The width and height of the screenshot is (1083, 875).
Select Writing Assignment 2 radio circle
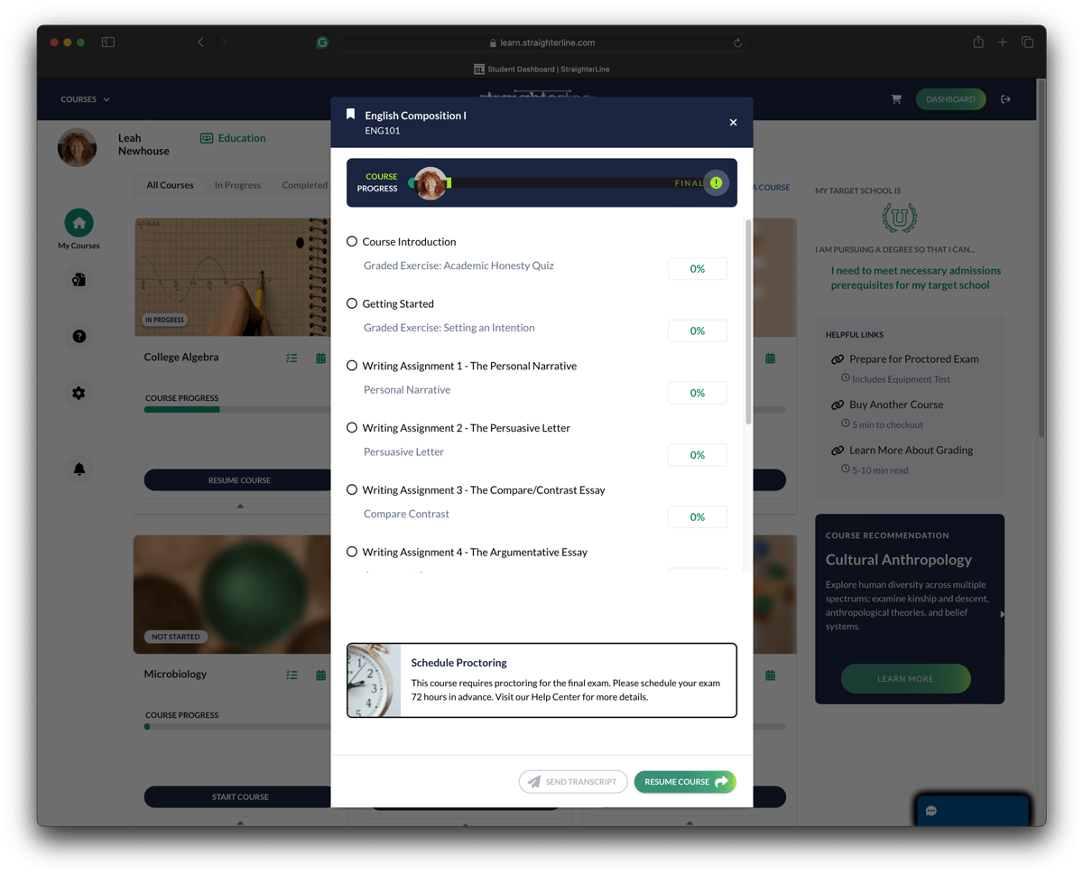(x=352, y=428)
